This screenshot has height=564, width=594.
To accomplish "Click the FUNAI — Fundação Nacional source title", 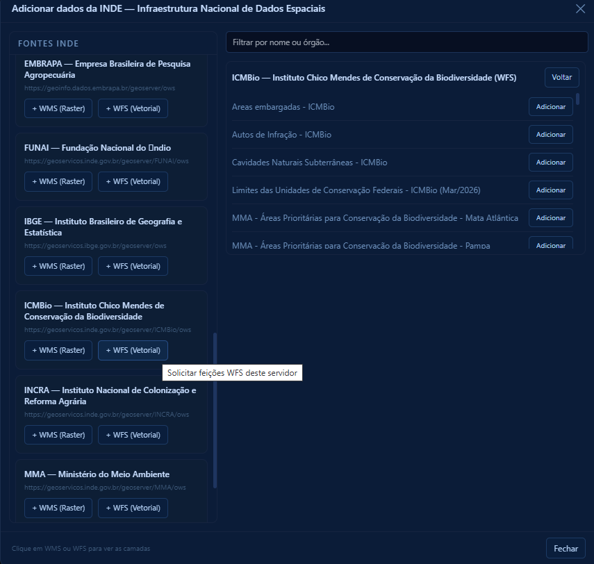I will tap(97, 148).
